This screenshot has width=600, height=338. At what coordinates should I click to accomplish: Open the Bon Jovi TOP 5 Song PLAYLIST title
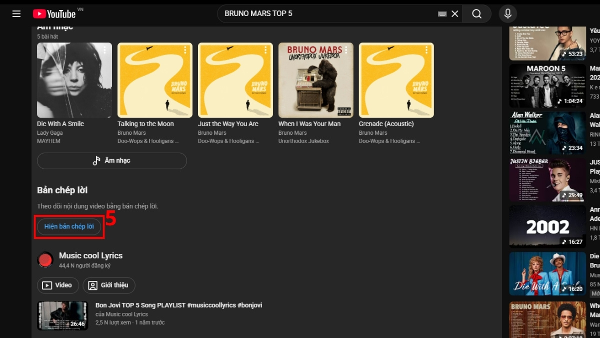(x=178, y=305)
